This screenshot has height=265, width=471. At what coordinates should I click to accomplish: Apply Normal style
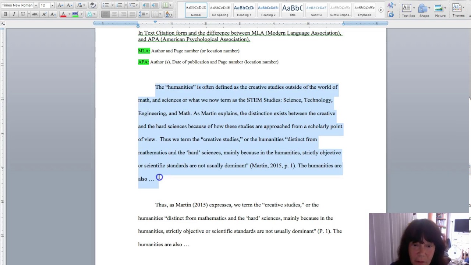pos(196,10)
